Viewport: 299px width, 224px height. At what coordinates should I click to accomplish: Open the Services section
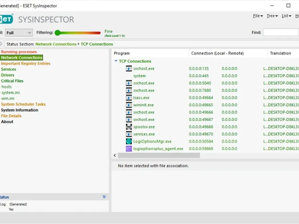[x=9, y=69]
